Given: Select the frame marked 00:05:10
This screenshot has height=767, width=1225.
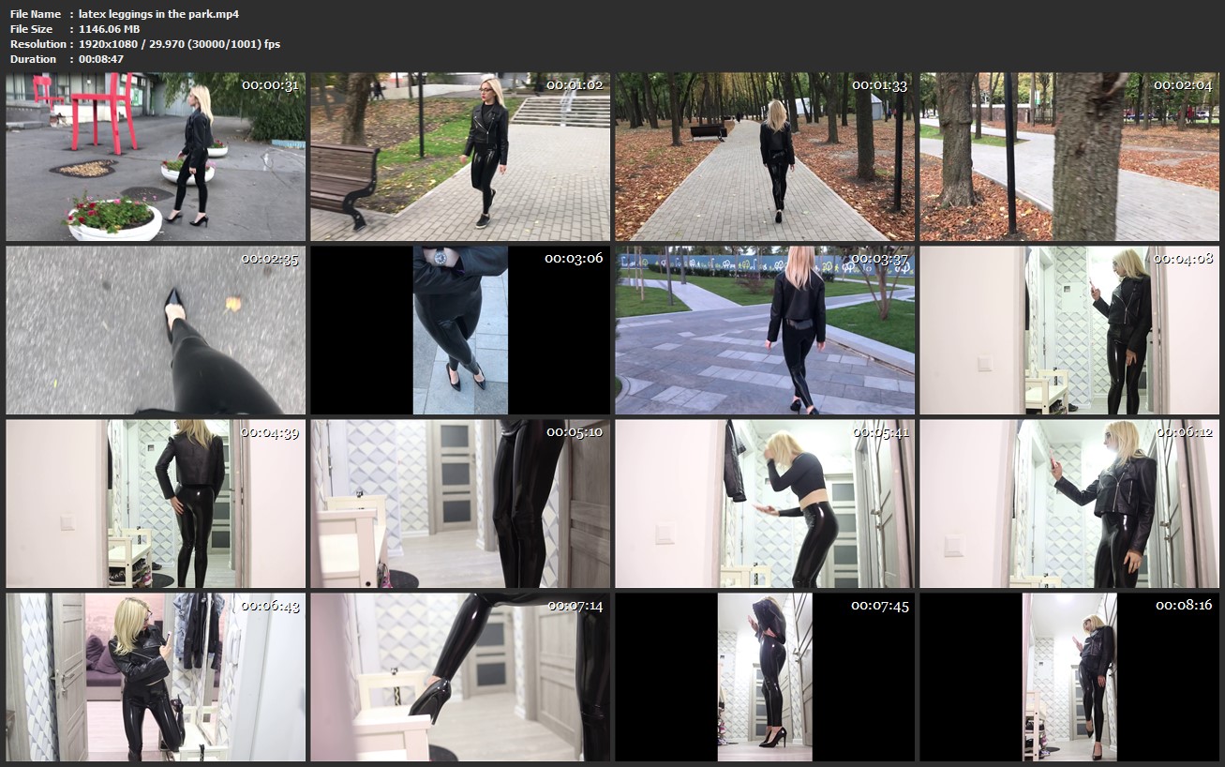Looking at the screenshot, I should [460, 504].
